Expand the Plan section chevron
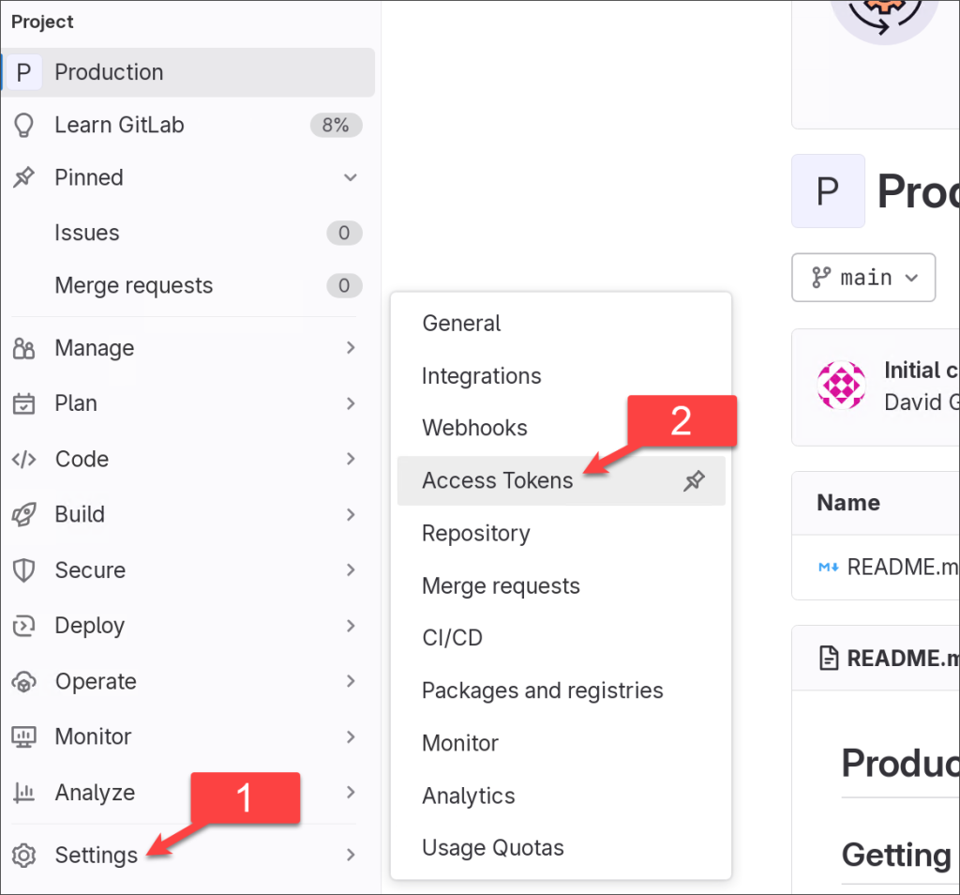The image size is (960, 895). tap(351, 403)
